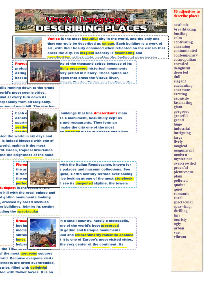
Task: Click the '50 adjectives to describe places' heading
Action: click(x=187, y=14)
